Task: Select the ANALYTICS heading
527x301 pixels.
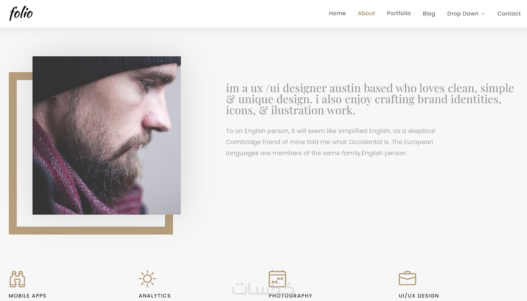Action: coord(155,296)
